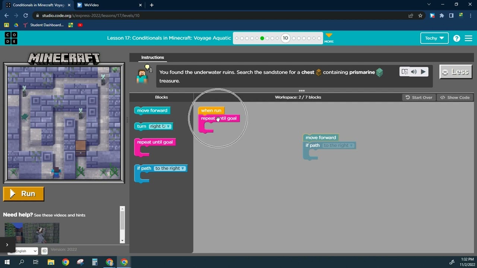The image size is (477, 268).
Task: Toggle browser side panel icon
Action: [451, 16]
